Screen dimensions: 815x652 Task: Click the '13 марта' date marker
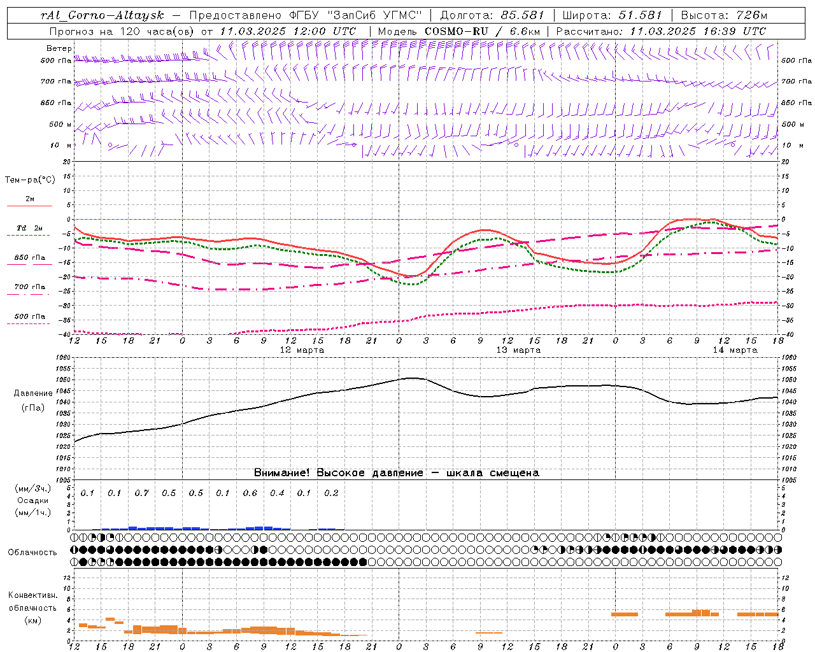(x=518, y=350)
